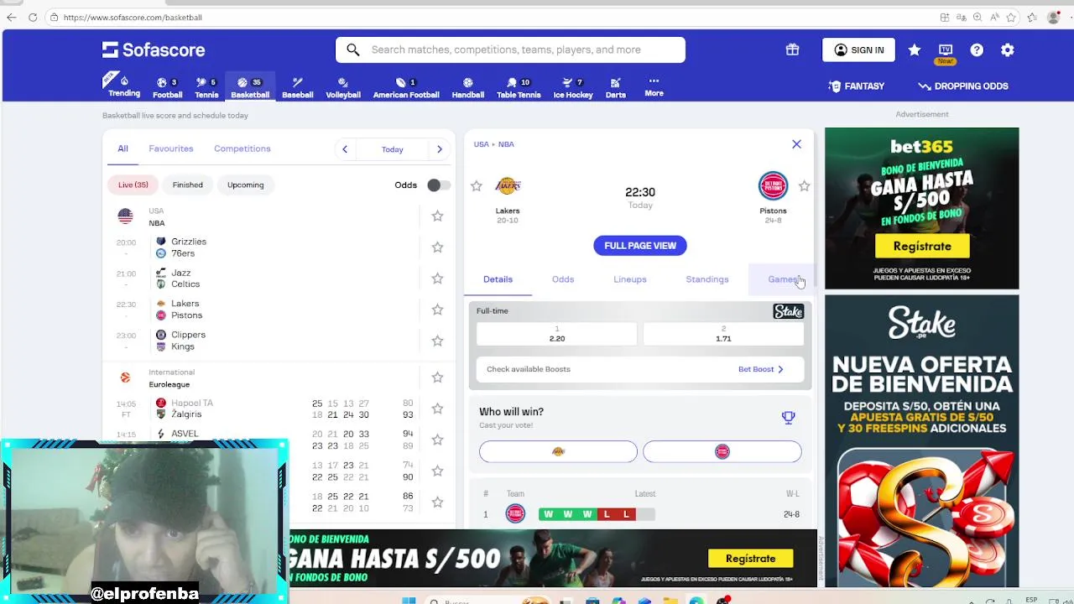Switch to the Standings tab

(x=707, y=279)
